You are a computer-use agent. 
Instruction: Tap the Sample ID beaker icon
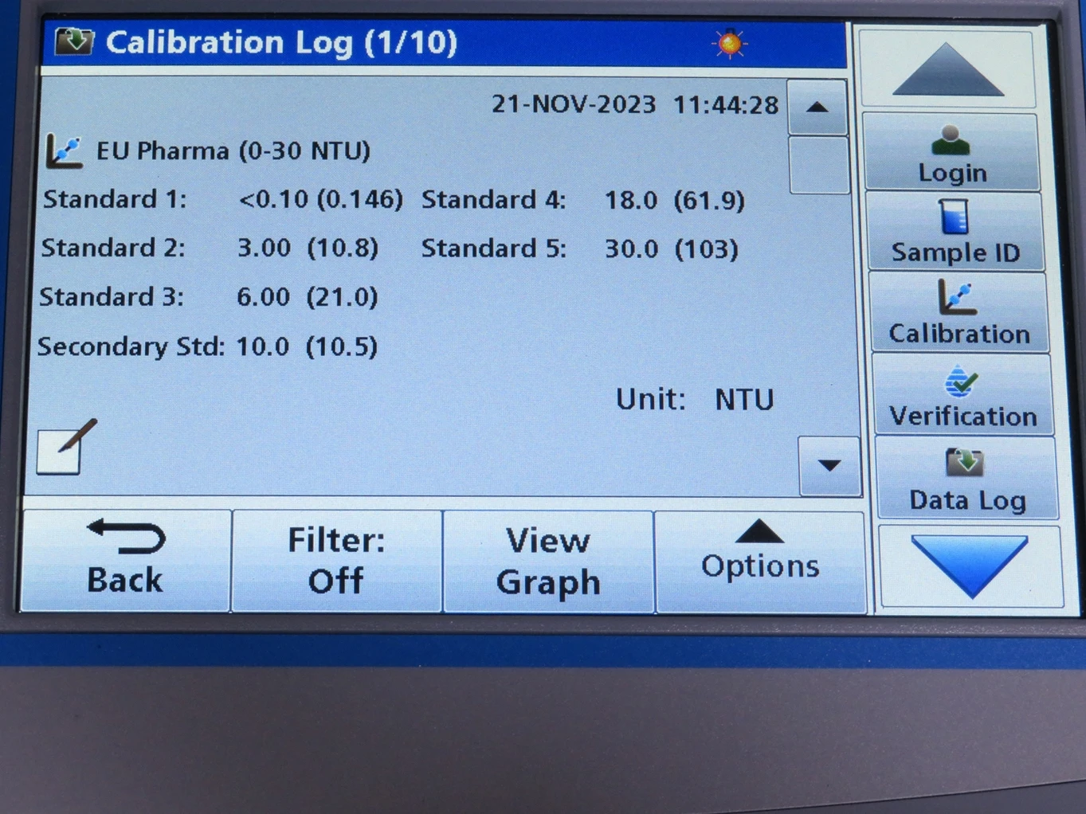(954, 217)
